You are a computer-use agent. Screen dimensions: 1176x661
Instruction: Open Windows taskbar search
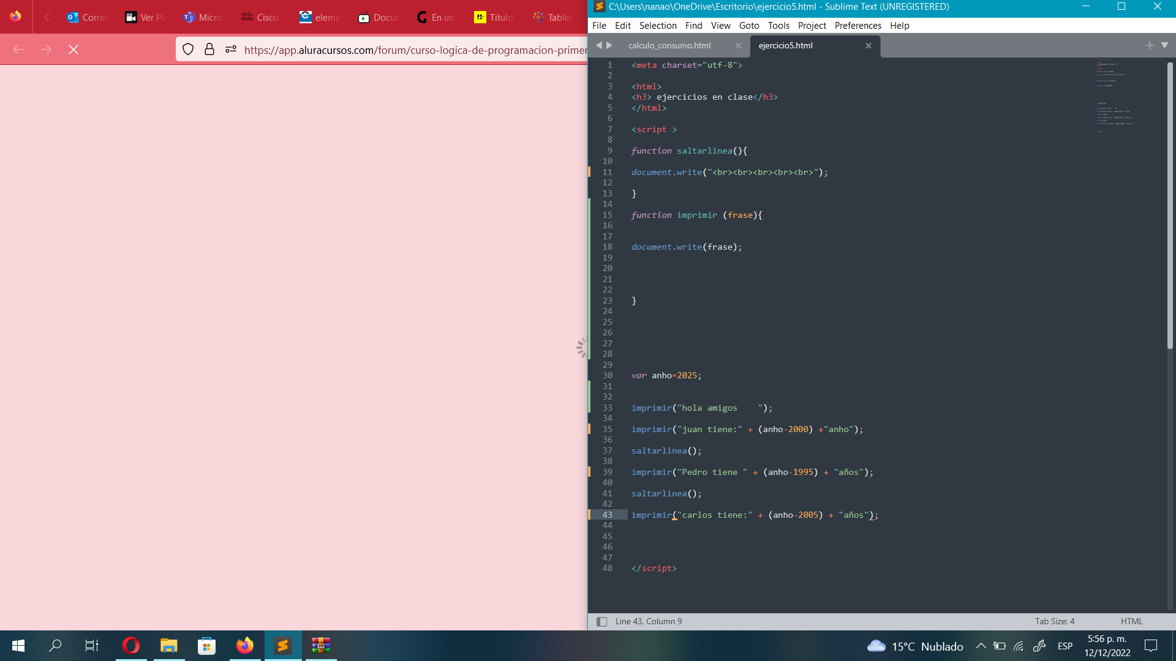pos(55,646)
